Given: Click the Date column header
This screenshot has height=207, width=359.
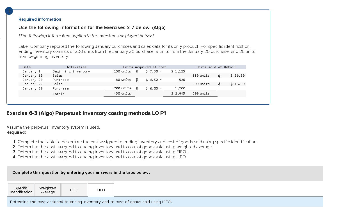Looking at the screenshot, I should [x=26, y=67].
